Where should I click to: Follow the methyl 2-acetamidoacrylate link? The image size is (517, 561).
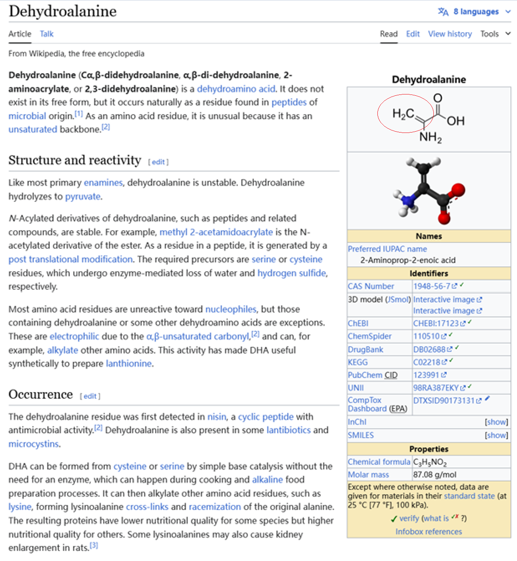[216, 232]
